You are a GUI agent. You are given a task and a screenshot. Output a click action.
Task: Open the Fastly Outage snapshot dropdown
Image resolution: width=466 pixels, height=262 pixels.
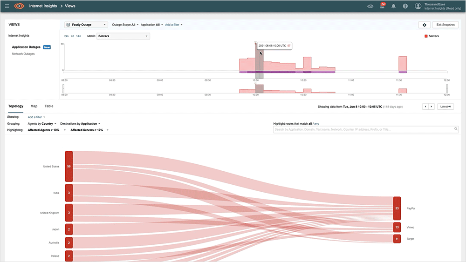pos(86,25)
